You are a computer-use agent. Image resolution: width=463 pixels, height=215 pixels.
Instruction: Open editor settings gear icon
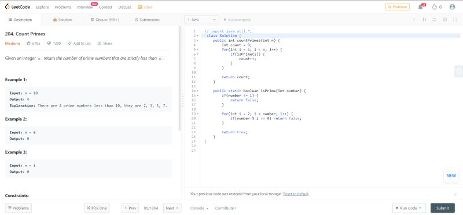pos(444,20)
